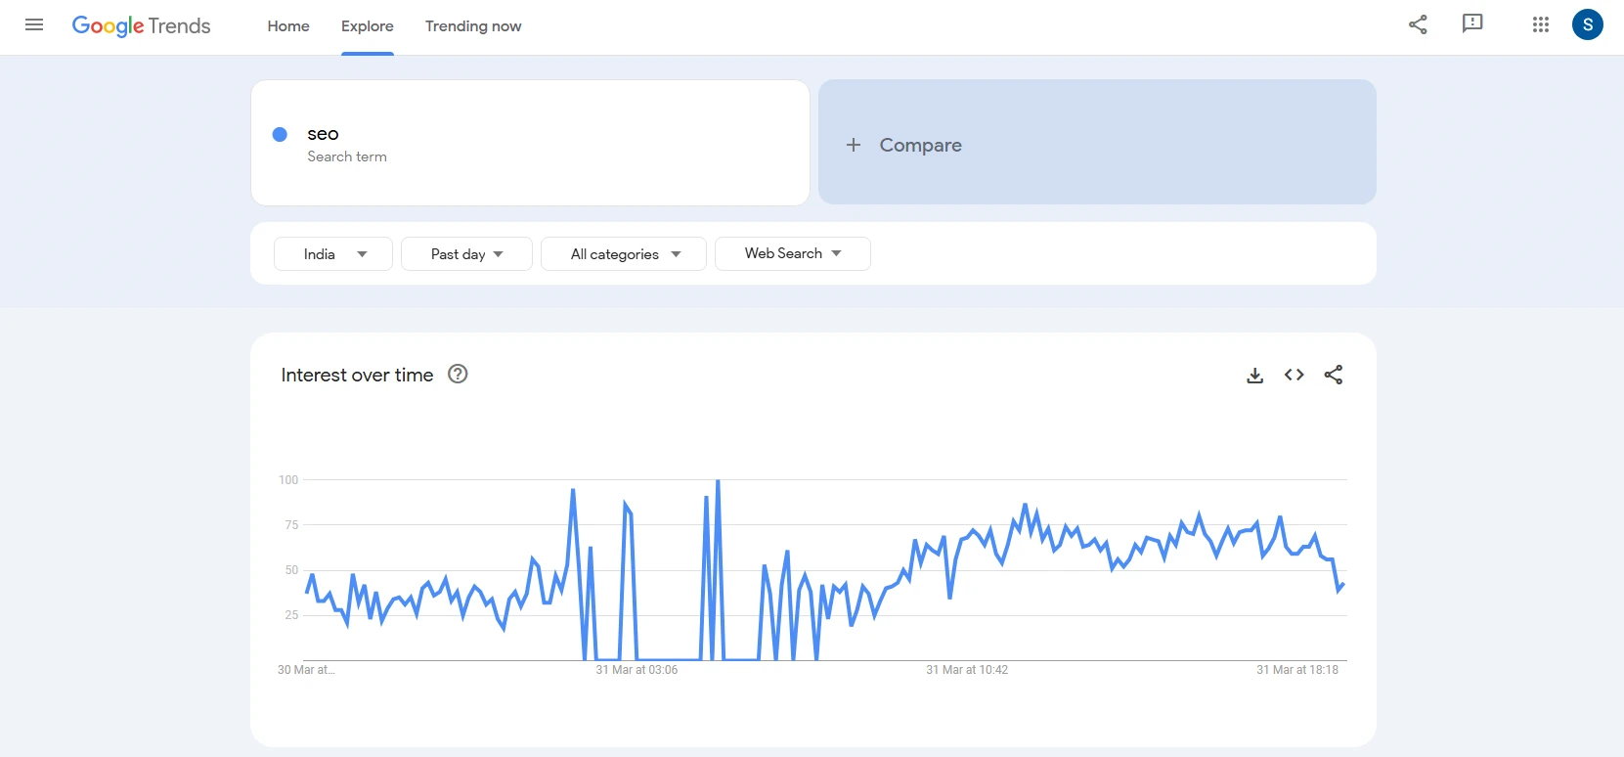Download the Interest over time CSV

(x=1255, y=376)
